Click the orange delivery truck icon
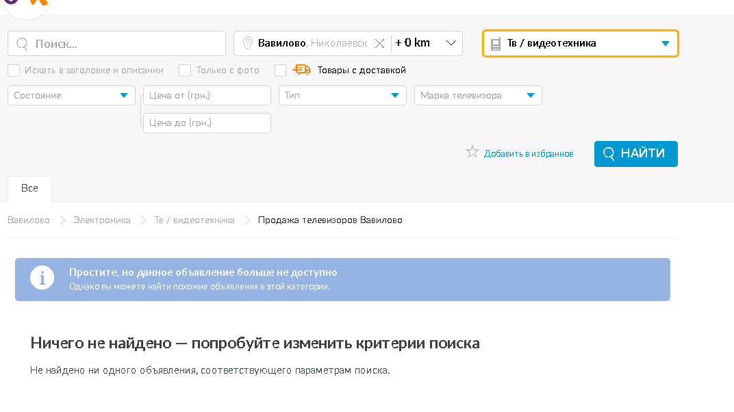This screenshot has height=412, width=734. click(x=302, y=70)
